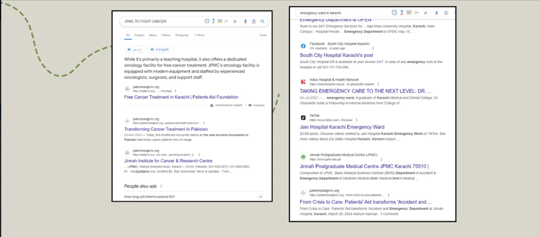Click blue square extension icon in emergency ward search bar
The width and height of the screenshot is (539, 237).
pyautogui.click(x=394, y=13)
